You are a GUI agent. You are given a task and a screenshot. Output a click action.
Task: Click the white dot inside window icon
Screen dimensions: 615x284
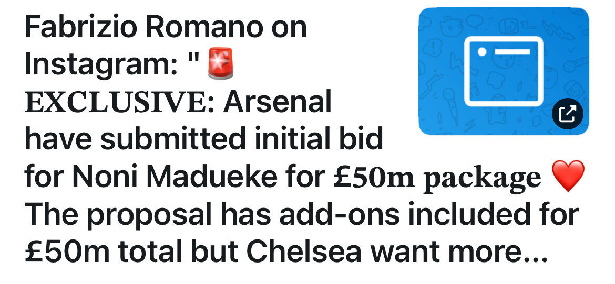click(482, 52)
